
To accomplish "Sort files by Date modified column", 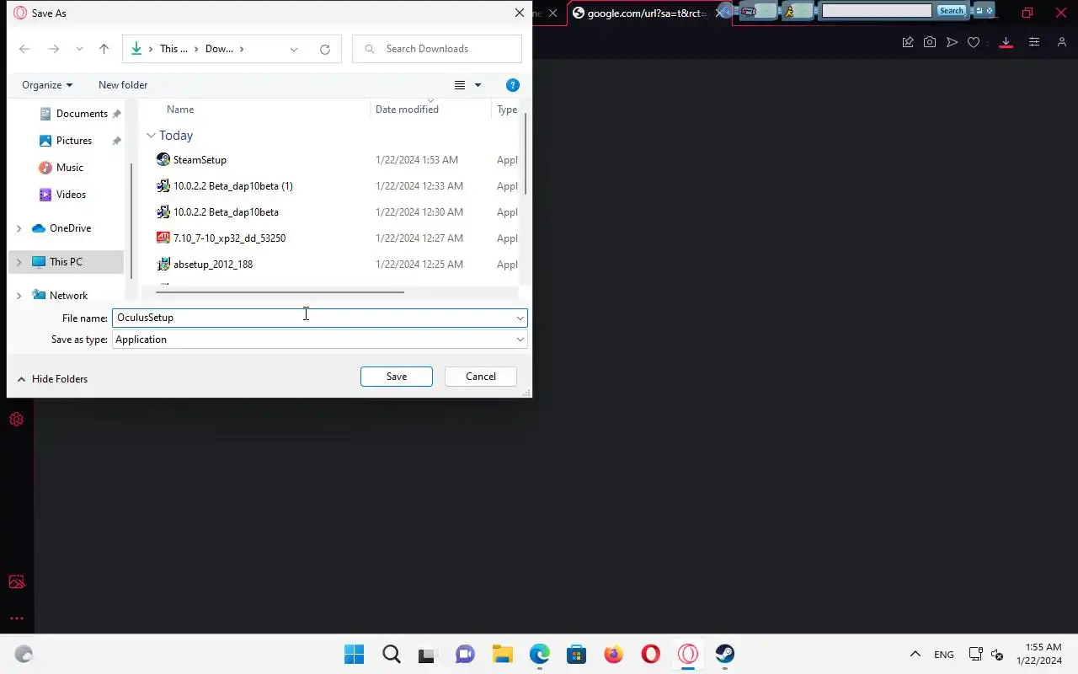I will pyautogui.click(x=407, y=110).
